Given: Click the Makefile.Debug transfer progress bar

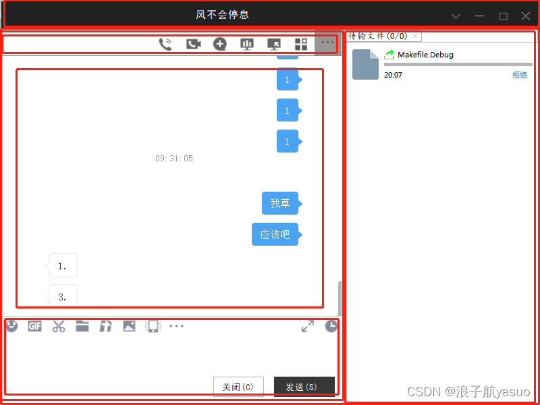Looking at the screenshot, I should click(458, 64).
